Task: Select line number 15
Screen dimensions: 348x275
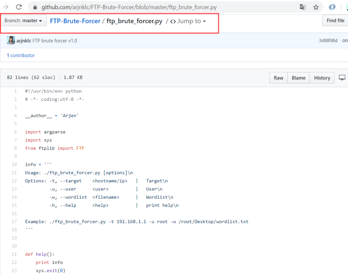Action: click(x=14, y=205)
